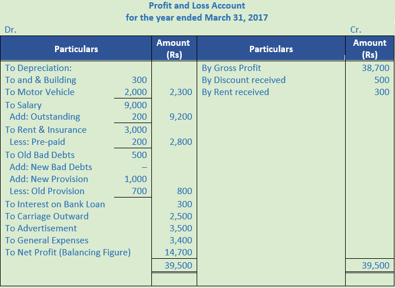Click the credit-side Amount (Rs) header
395x288 pixels.
click(x=370, y=49)
